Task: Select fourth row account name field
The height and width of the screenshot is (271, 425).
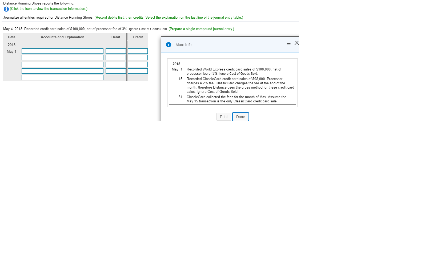Action: point(62,71)
